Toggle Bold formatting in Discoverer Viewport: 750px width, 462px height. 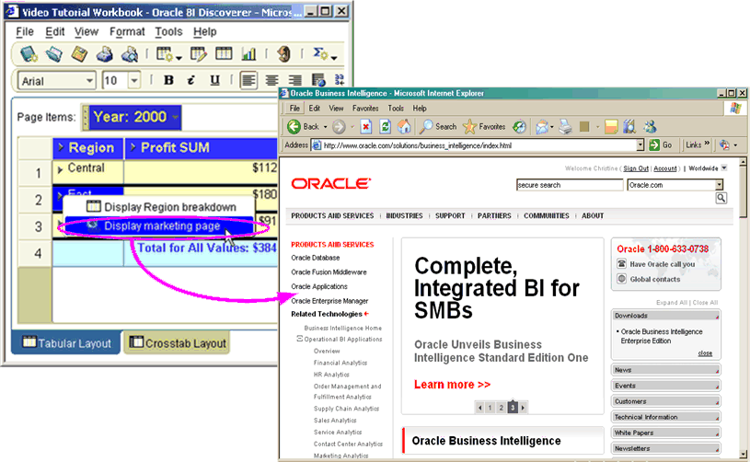(x=168, y=80)
